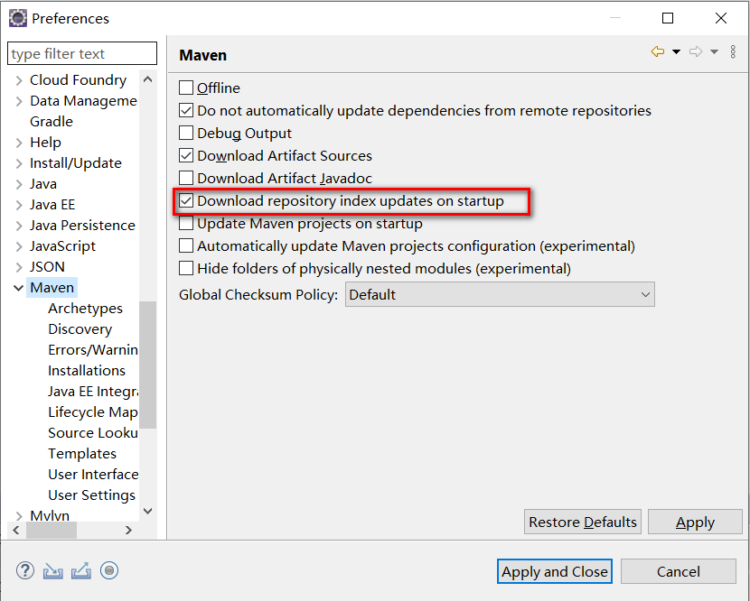This screenshot has height=601, width=750.
Task: Click the type filter text field
Action: [82, 53]
